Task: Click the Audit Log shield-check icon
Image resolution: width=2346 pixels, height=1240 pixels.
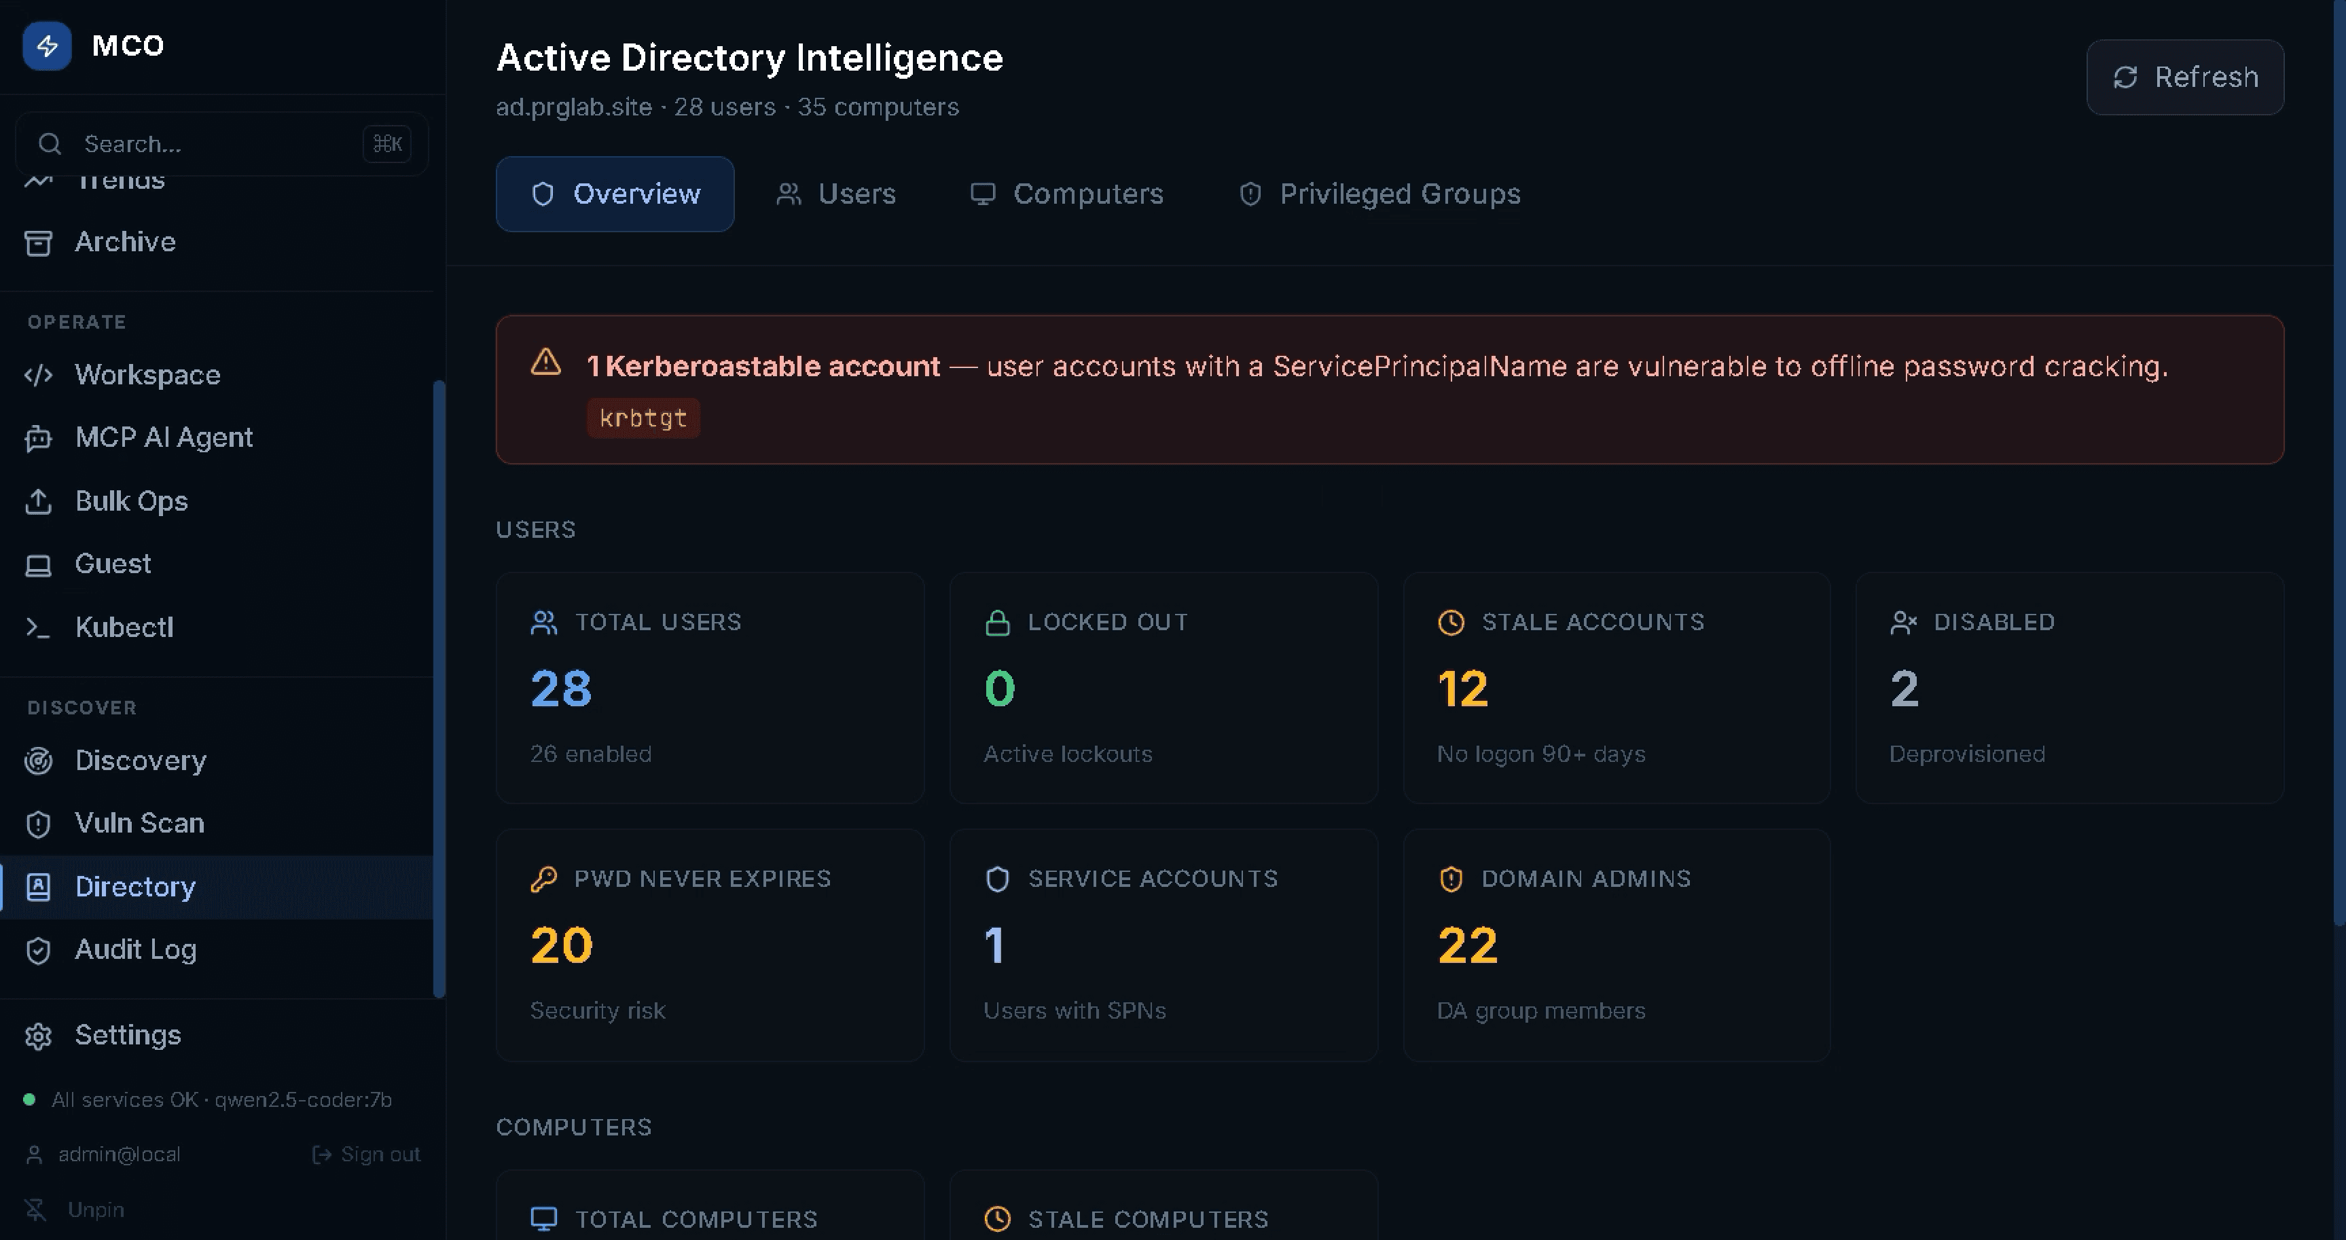Action: click(x=38, y=951)
